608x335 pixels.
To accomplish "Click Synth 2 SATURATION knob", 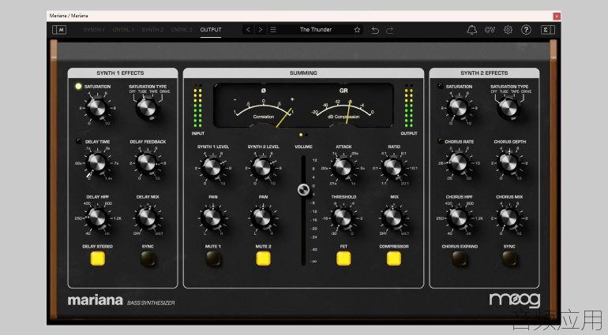I will [459, 108].
